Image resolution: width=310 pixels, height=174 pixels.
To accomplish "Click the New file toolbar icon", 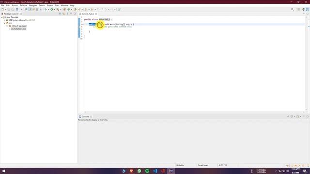I will pos(2,9).
